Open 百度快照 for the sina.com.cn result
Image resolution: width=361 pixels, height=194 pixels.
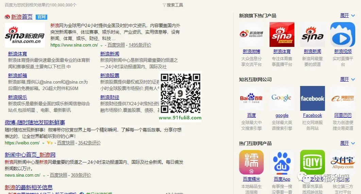pos(116,45)
